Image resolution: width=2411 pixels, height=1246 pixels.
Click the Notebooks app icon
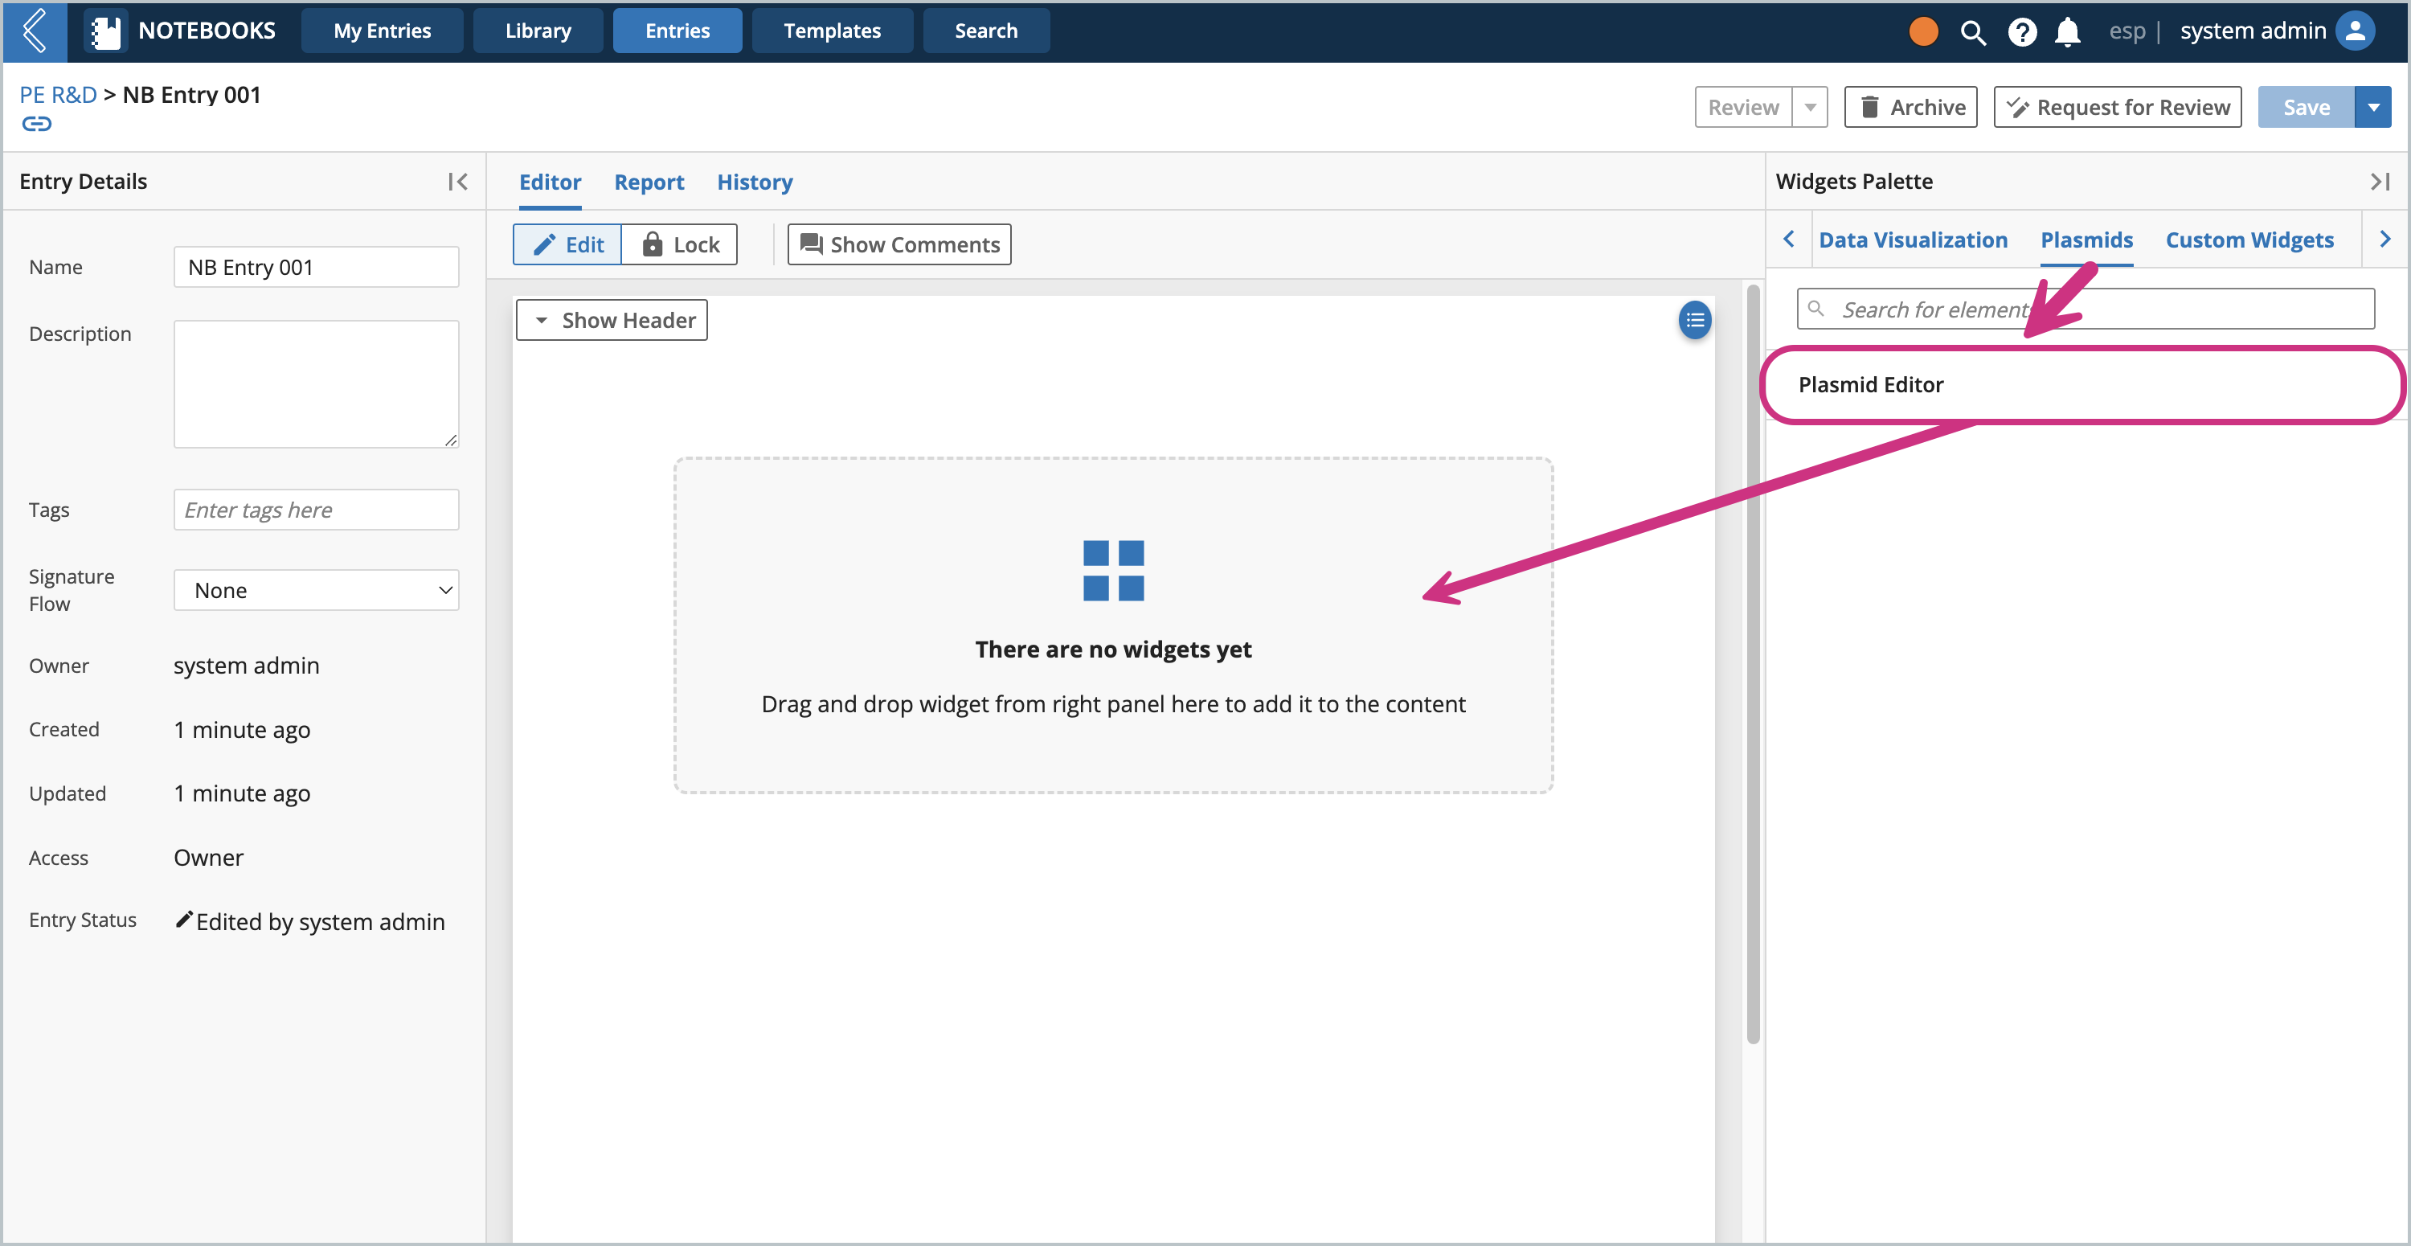[106, 31]
